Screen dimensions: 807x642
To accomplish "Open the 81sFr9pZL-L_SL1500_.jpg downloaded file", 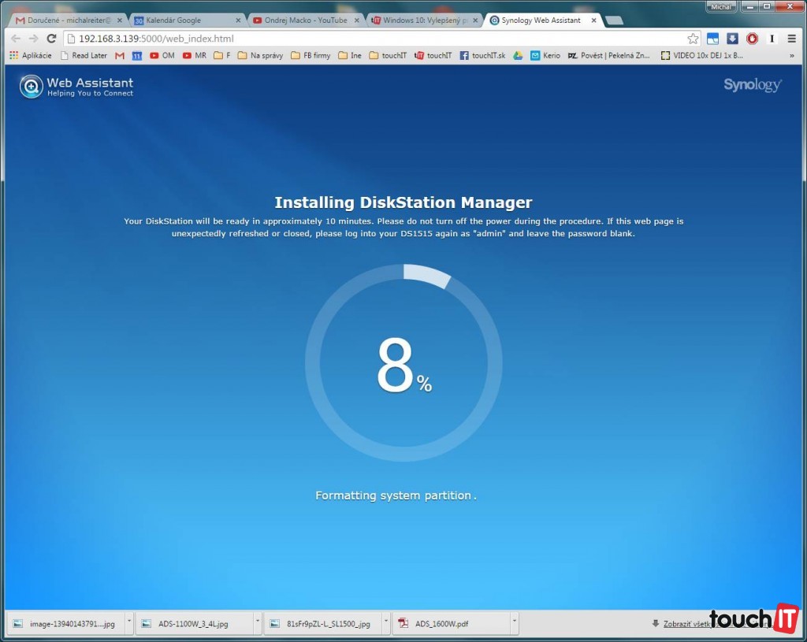I will click(323, 623).
